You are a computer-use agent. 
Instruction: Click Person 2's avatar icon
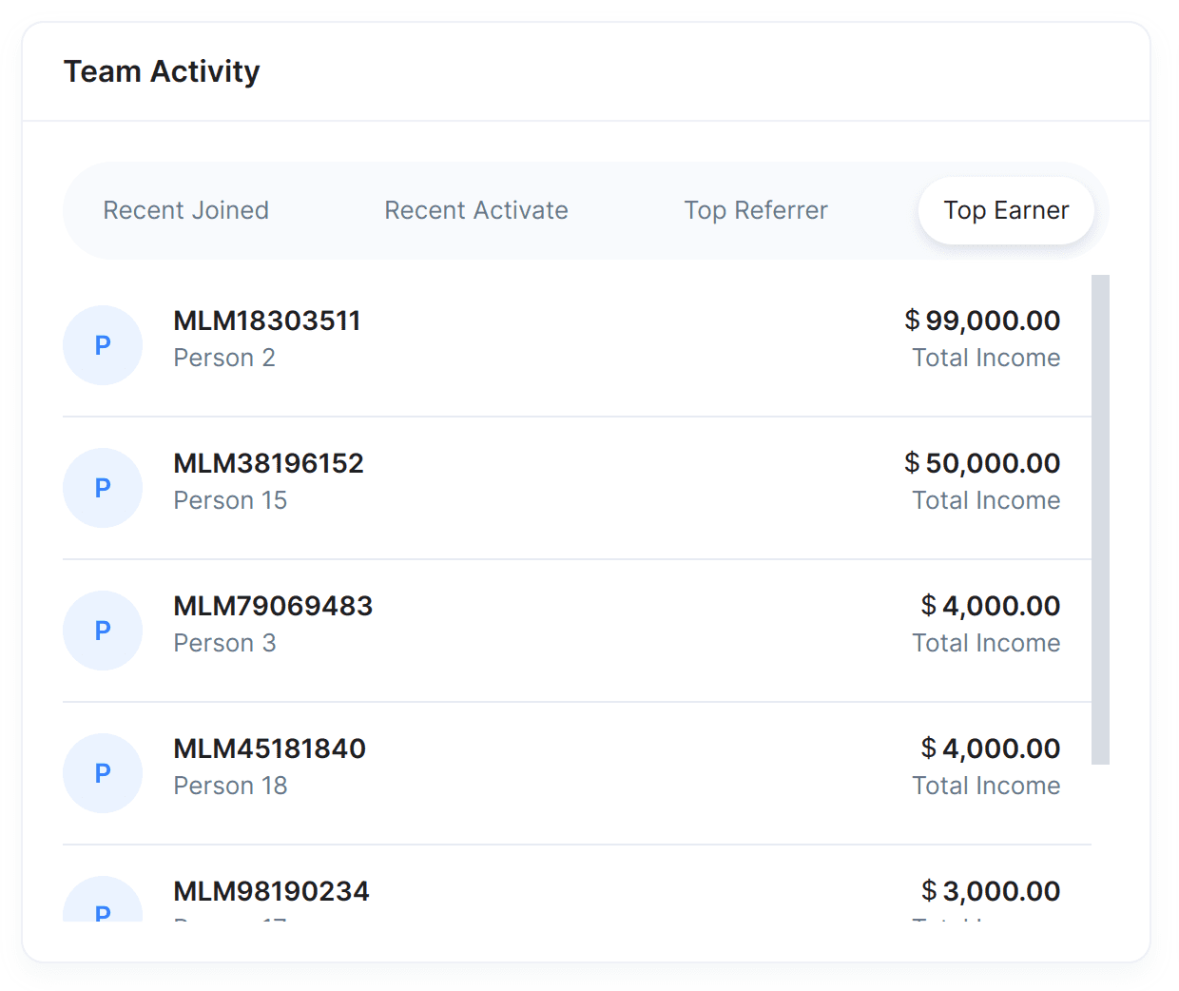coord(103,345)
